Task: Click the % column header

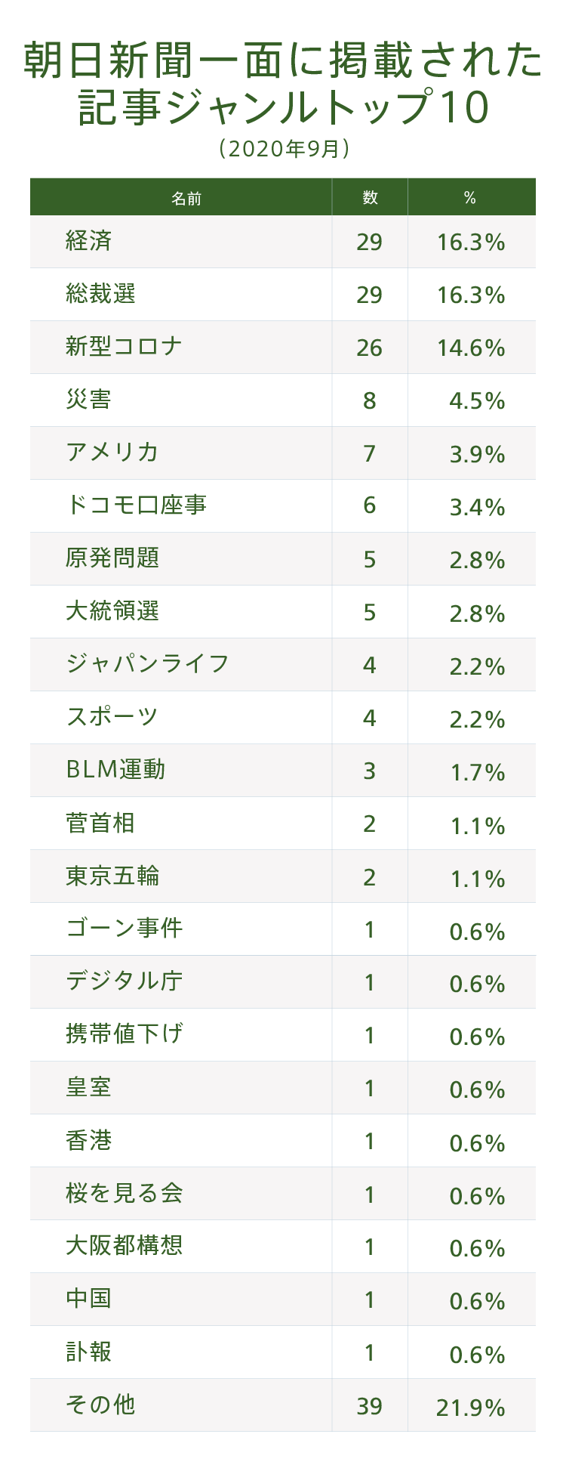Action: click(470, 198)
